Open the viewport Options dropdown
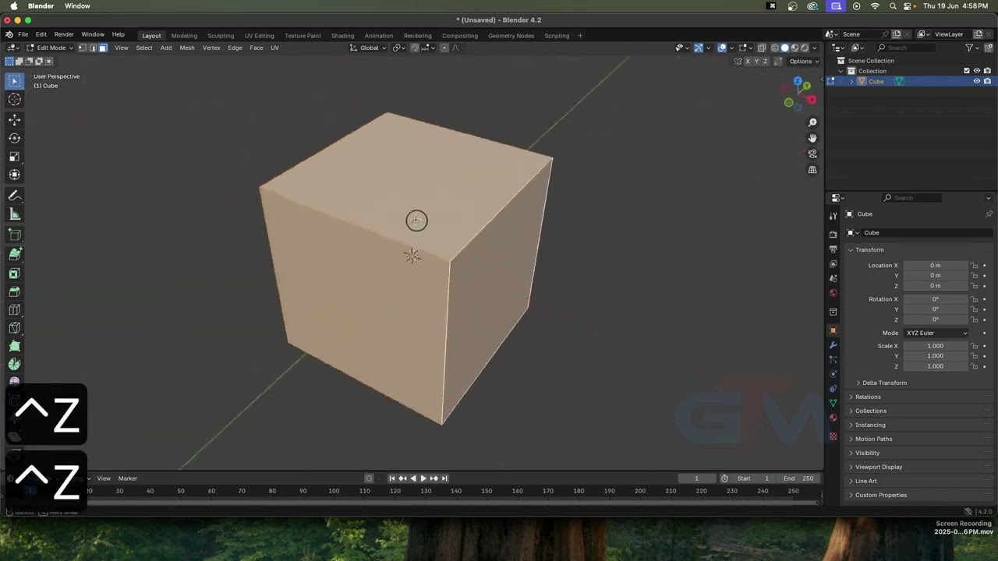This screenshot has height=561, width=998. [804, 62]
